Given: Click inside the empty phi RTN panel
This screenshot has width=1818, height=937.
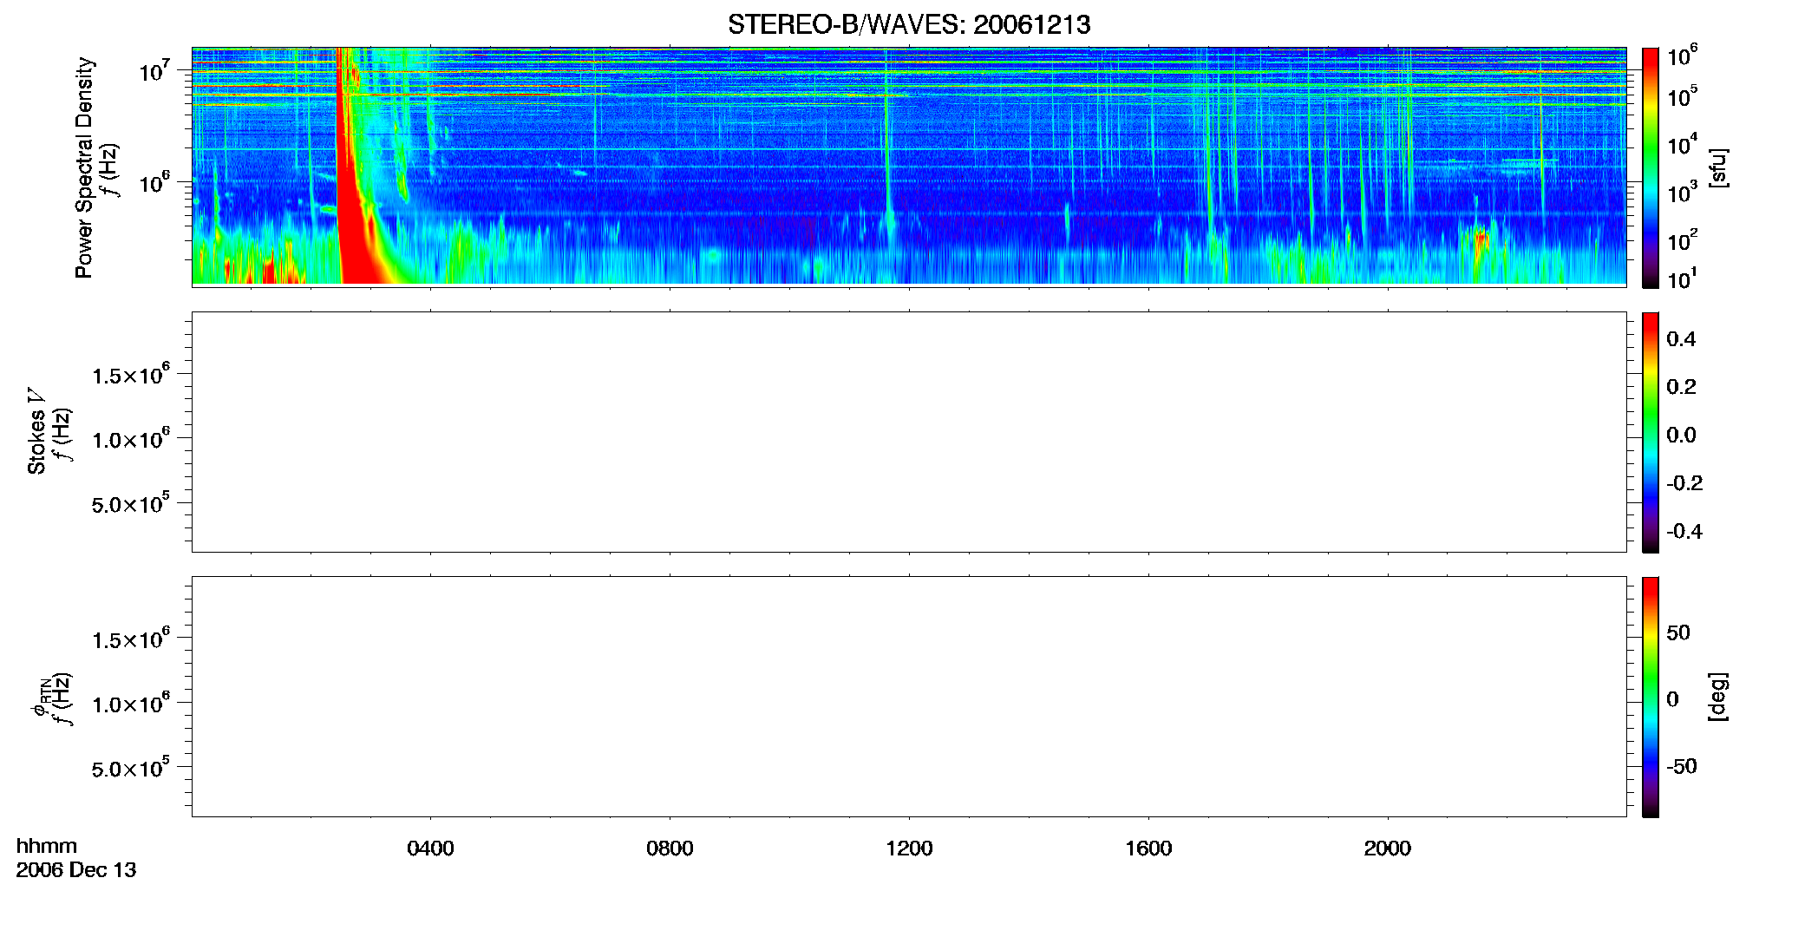Looking at the screenshot, I should click(x=909, y=697).
